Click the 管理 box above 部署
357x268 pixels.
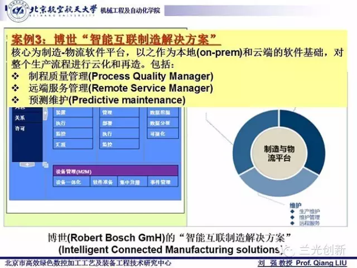pos(119,112)
